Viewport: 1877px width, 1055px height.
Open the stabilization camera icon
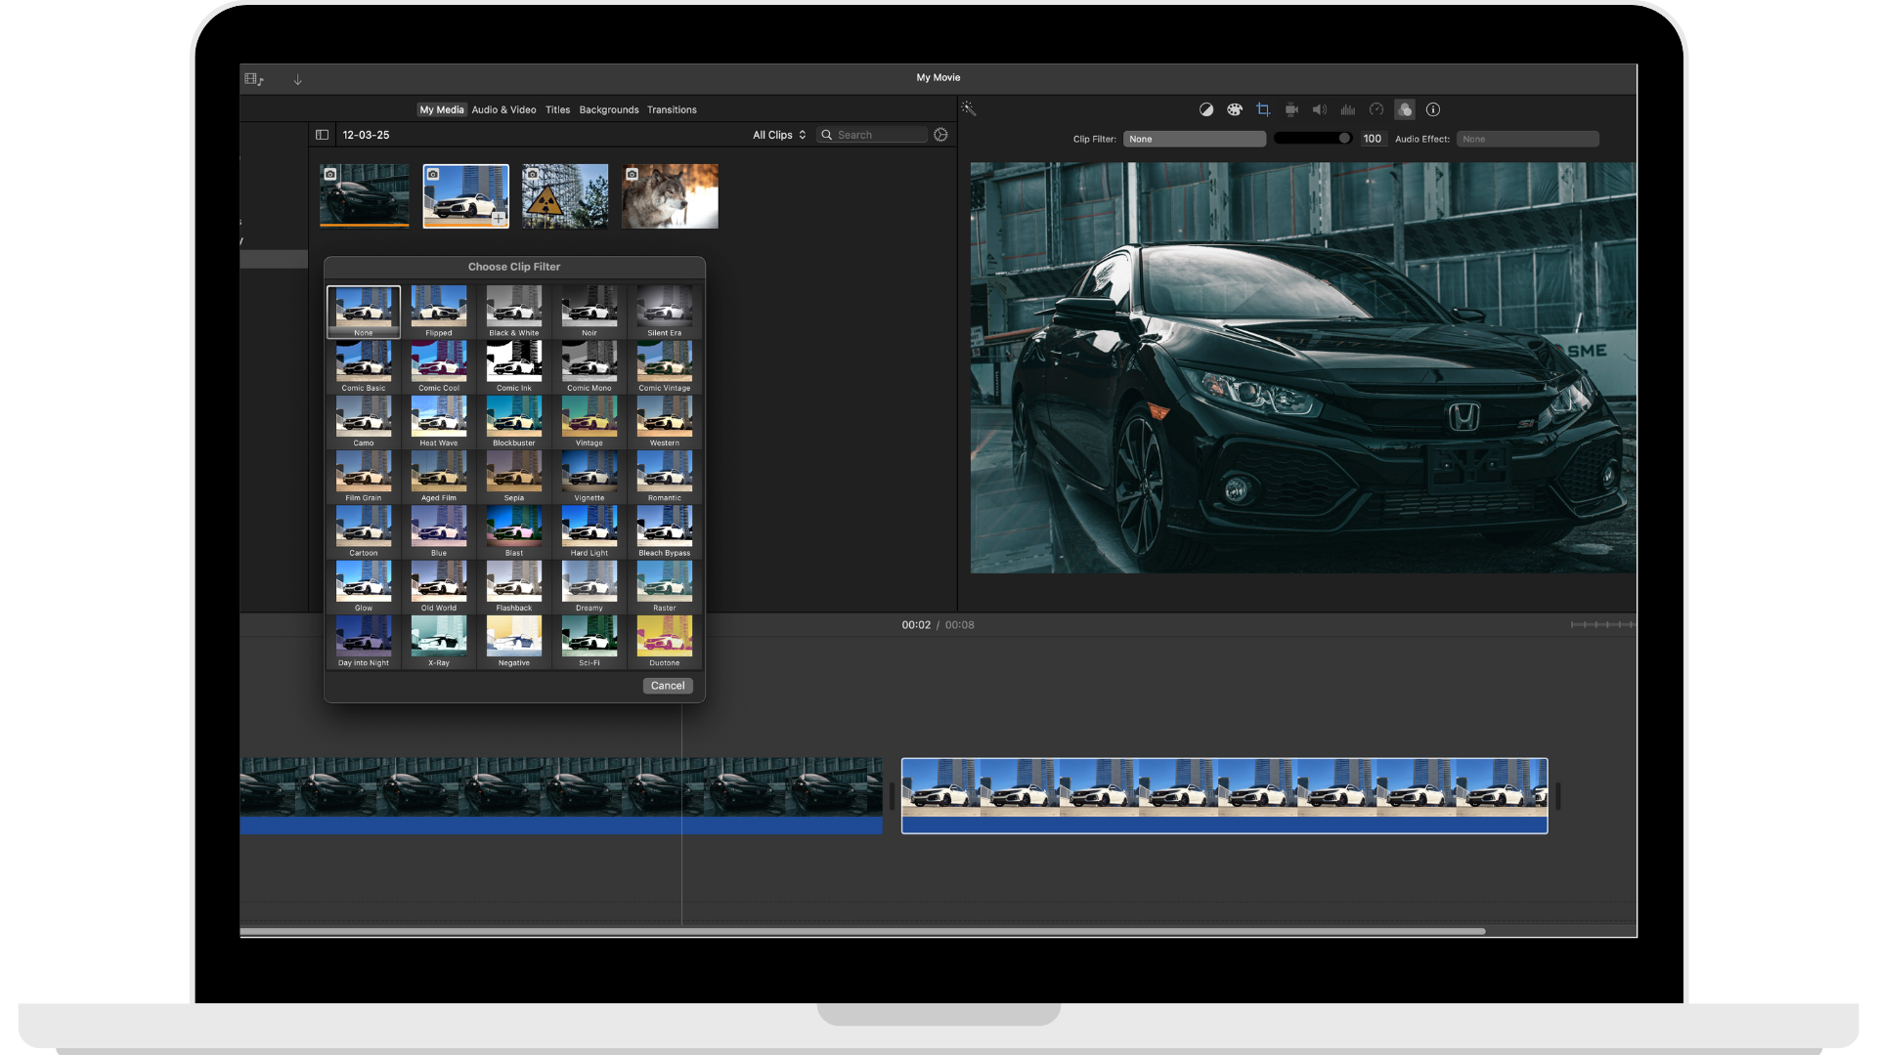point(1291,109)
